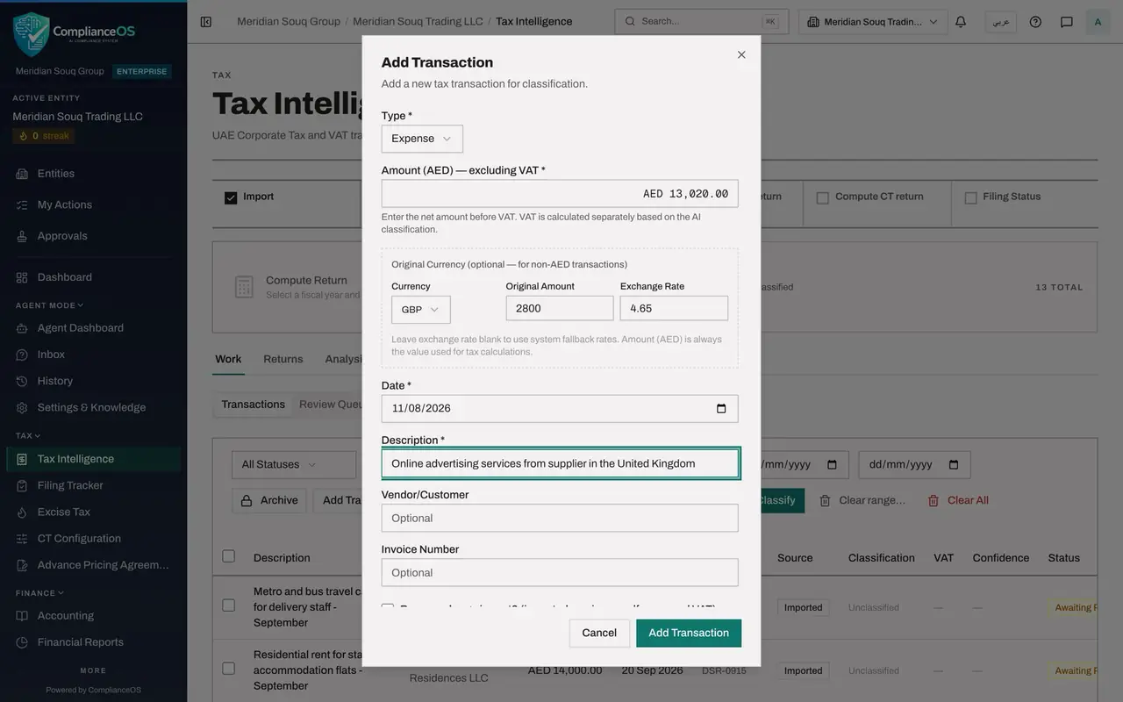Click the Vendor/Customer input field

coord(560,519)
